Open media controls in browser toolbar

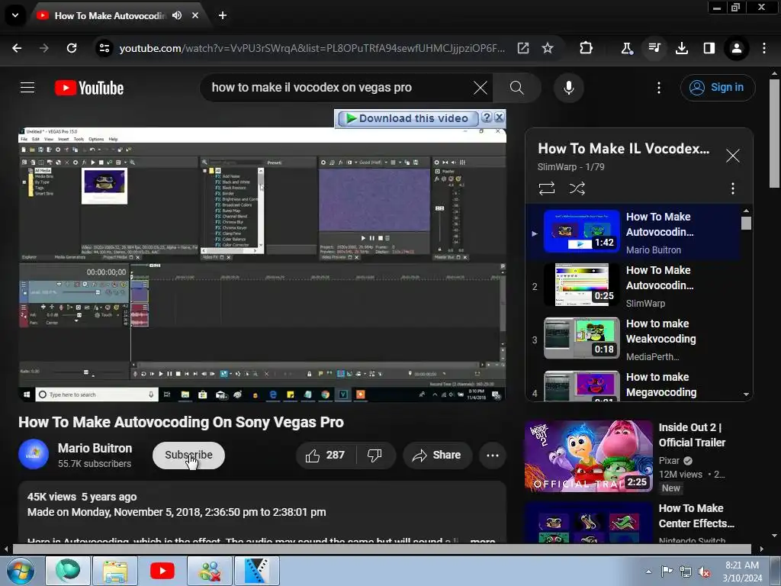[x=654, y=48]
